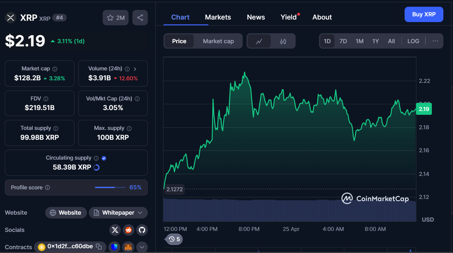Click the $219.51B FDV value

[39, 108]
